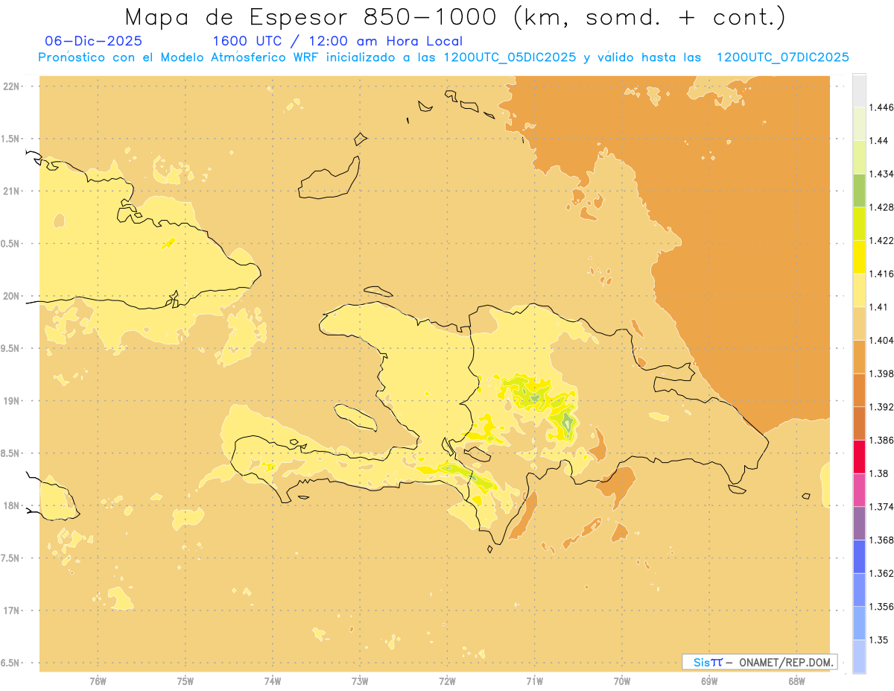Click the "1.386" colorbar value

pos(881,440)
